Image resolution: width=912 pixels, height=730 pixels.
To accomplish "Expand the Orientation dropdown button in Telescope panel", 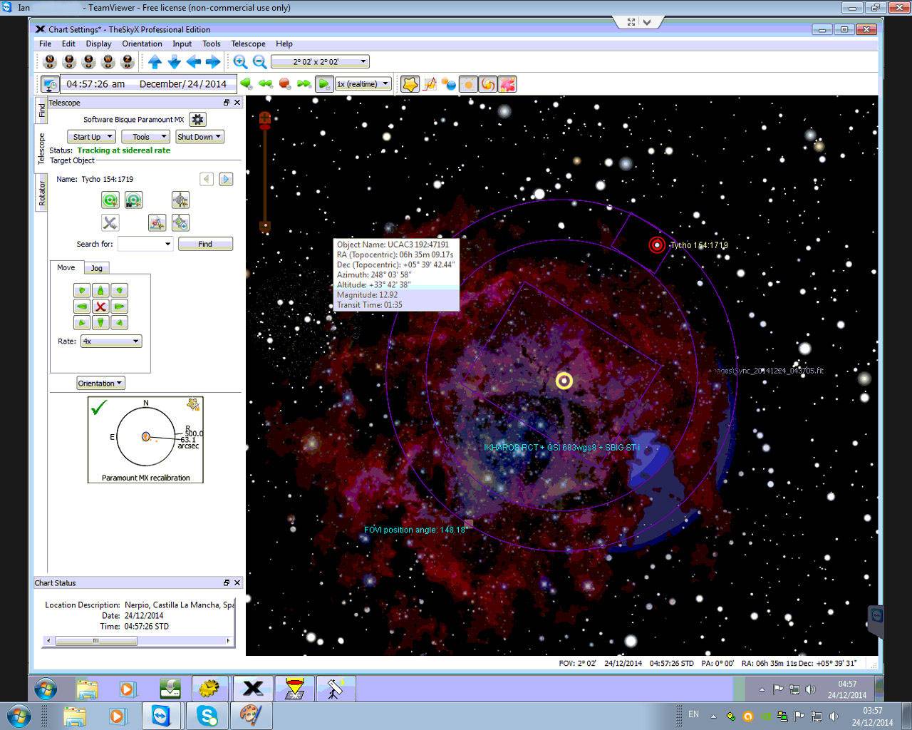I will 100,384.
